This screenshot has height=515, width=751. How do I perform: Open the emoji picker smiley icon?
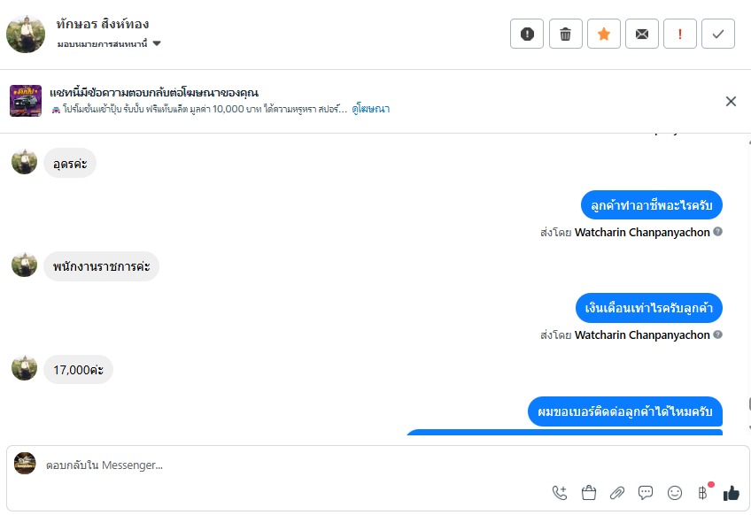(675, 493)
